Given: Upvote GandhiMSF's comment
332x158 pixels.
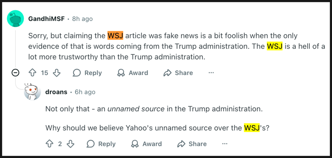Looking at the screenshot, I should point(32,73).
